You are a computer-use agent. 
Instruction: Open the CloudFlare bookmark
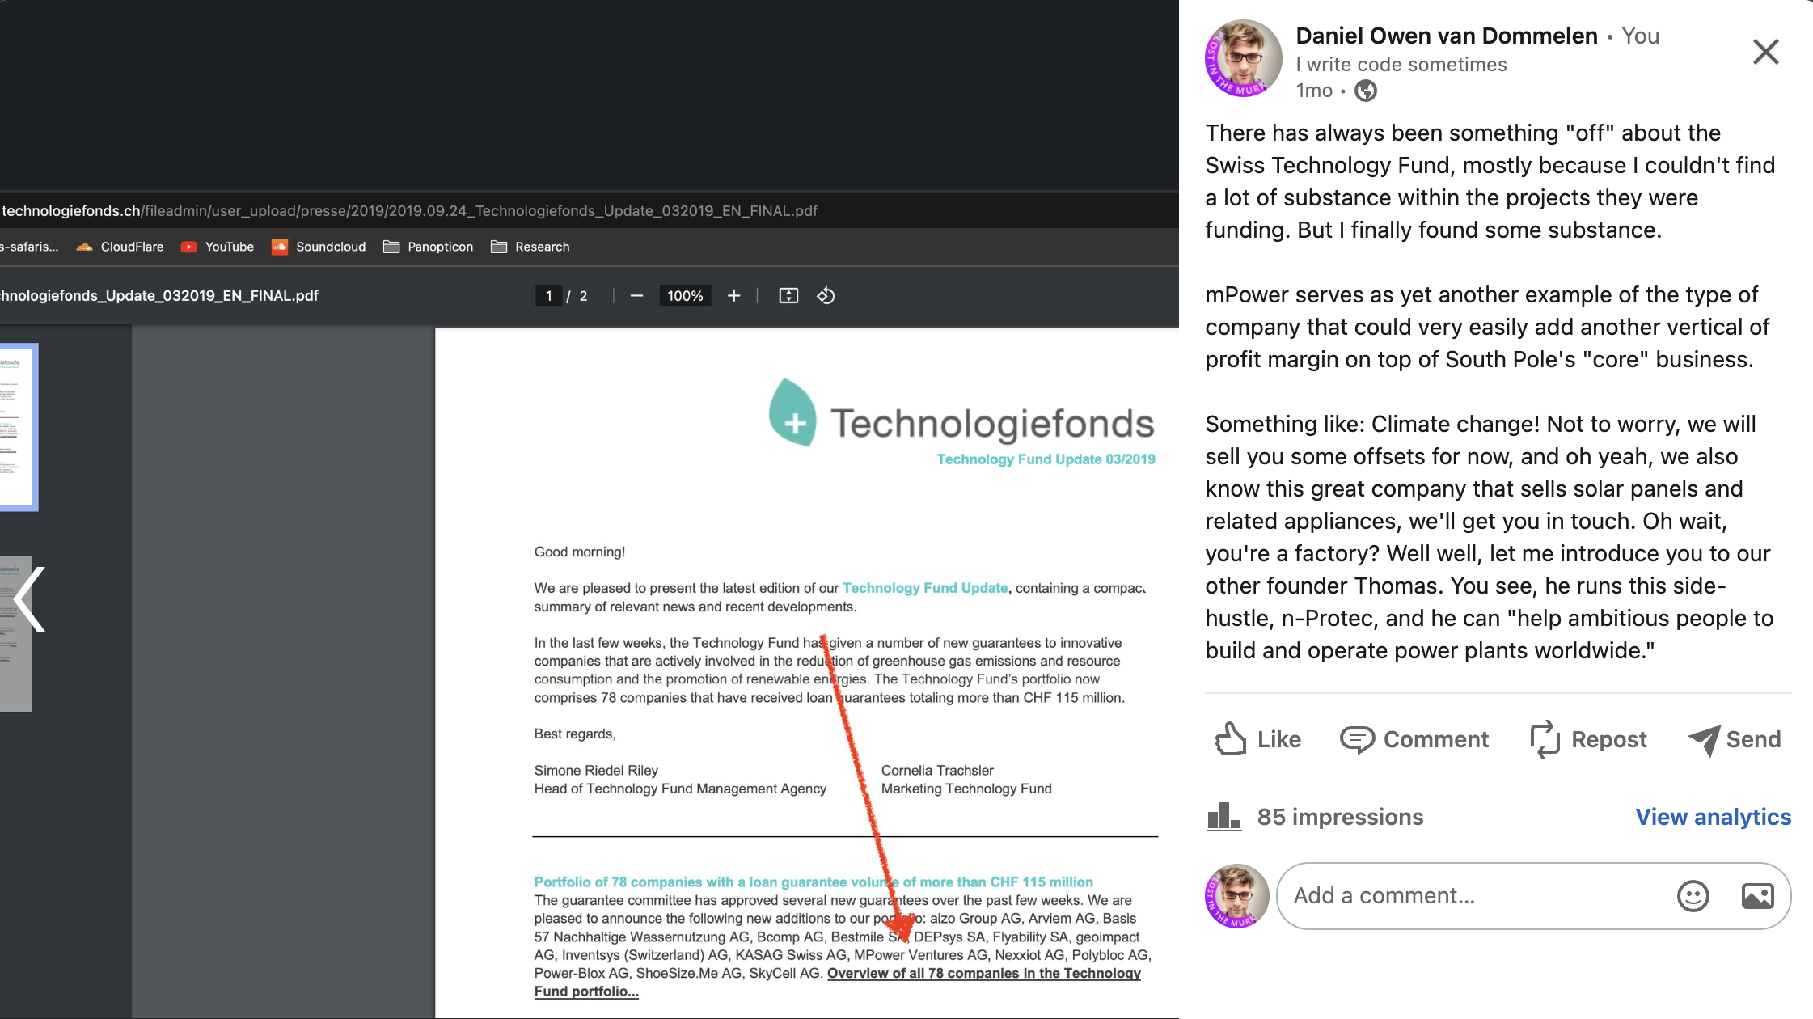120,247
